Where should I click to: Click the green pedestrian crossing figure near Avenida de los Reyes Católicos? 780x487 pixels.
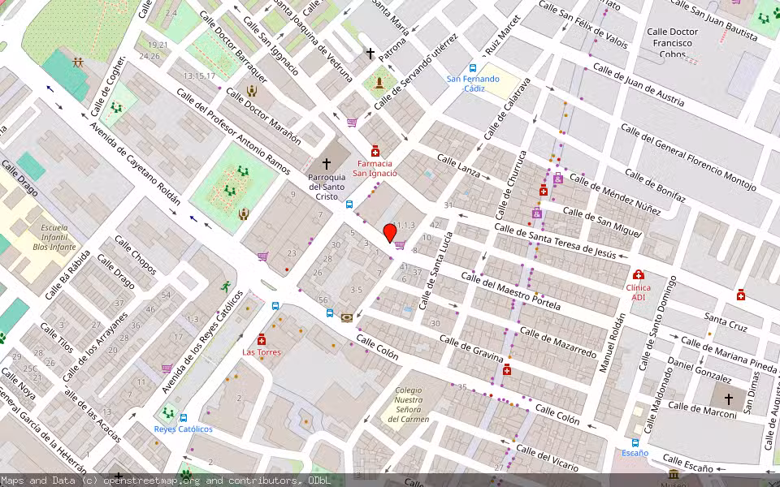point(226,287)
